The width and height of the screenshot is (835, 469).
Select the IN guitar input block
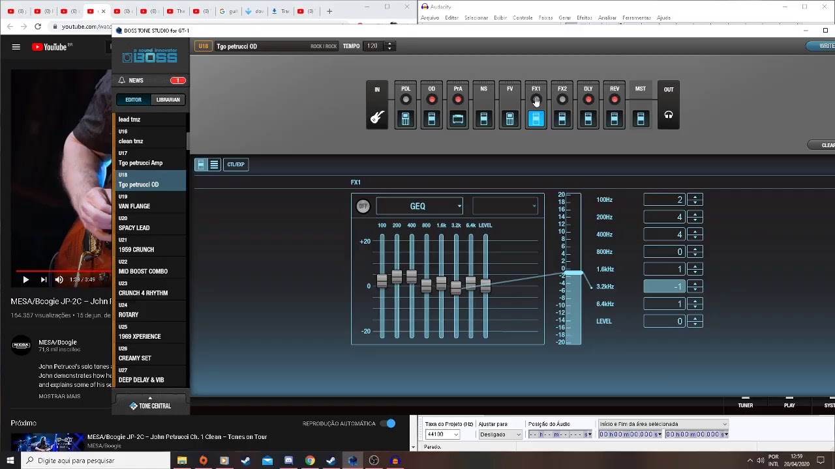pyautogui.click(x=377, y=106)
